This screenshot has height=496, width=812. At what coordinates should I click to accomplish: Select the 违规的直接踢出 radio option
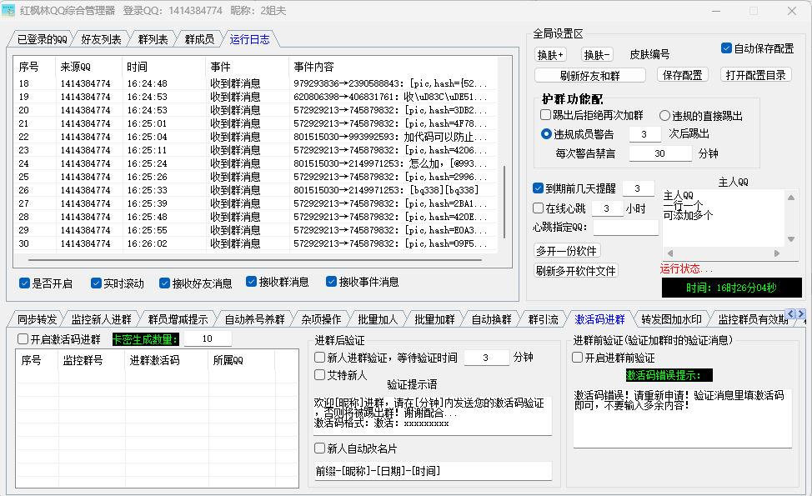pyautogui.click(x=665, y=116)
